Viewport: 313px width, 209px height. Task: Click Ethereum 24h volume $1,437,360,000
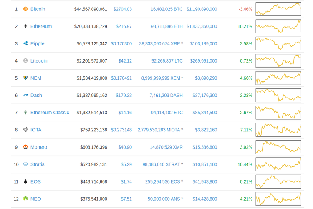(202, 26)
